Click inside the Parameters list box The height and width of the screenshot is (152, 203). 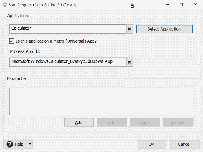(101, 101)
